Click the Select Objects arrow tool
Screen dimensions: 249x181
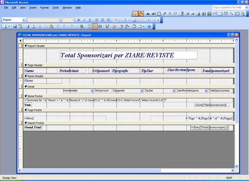(x=135, y=14)
